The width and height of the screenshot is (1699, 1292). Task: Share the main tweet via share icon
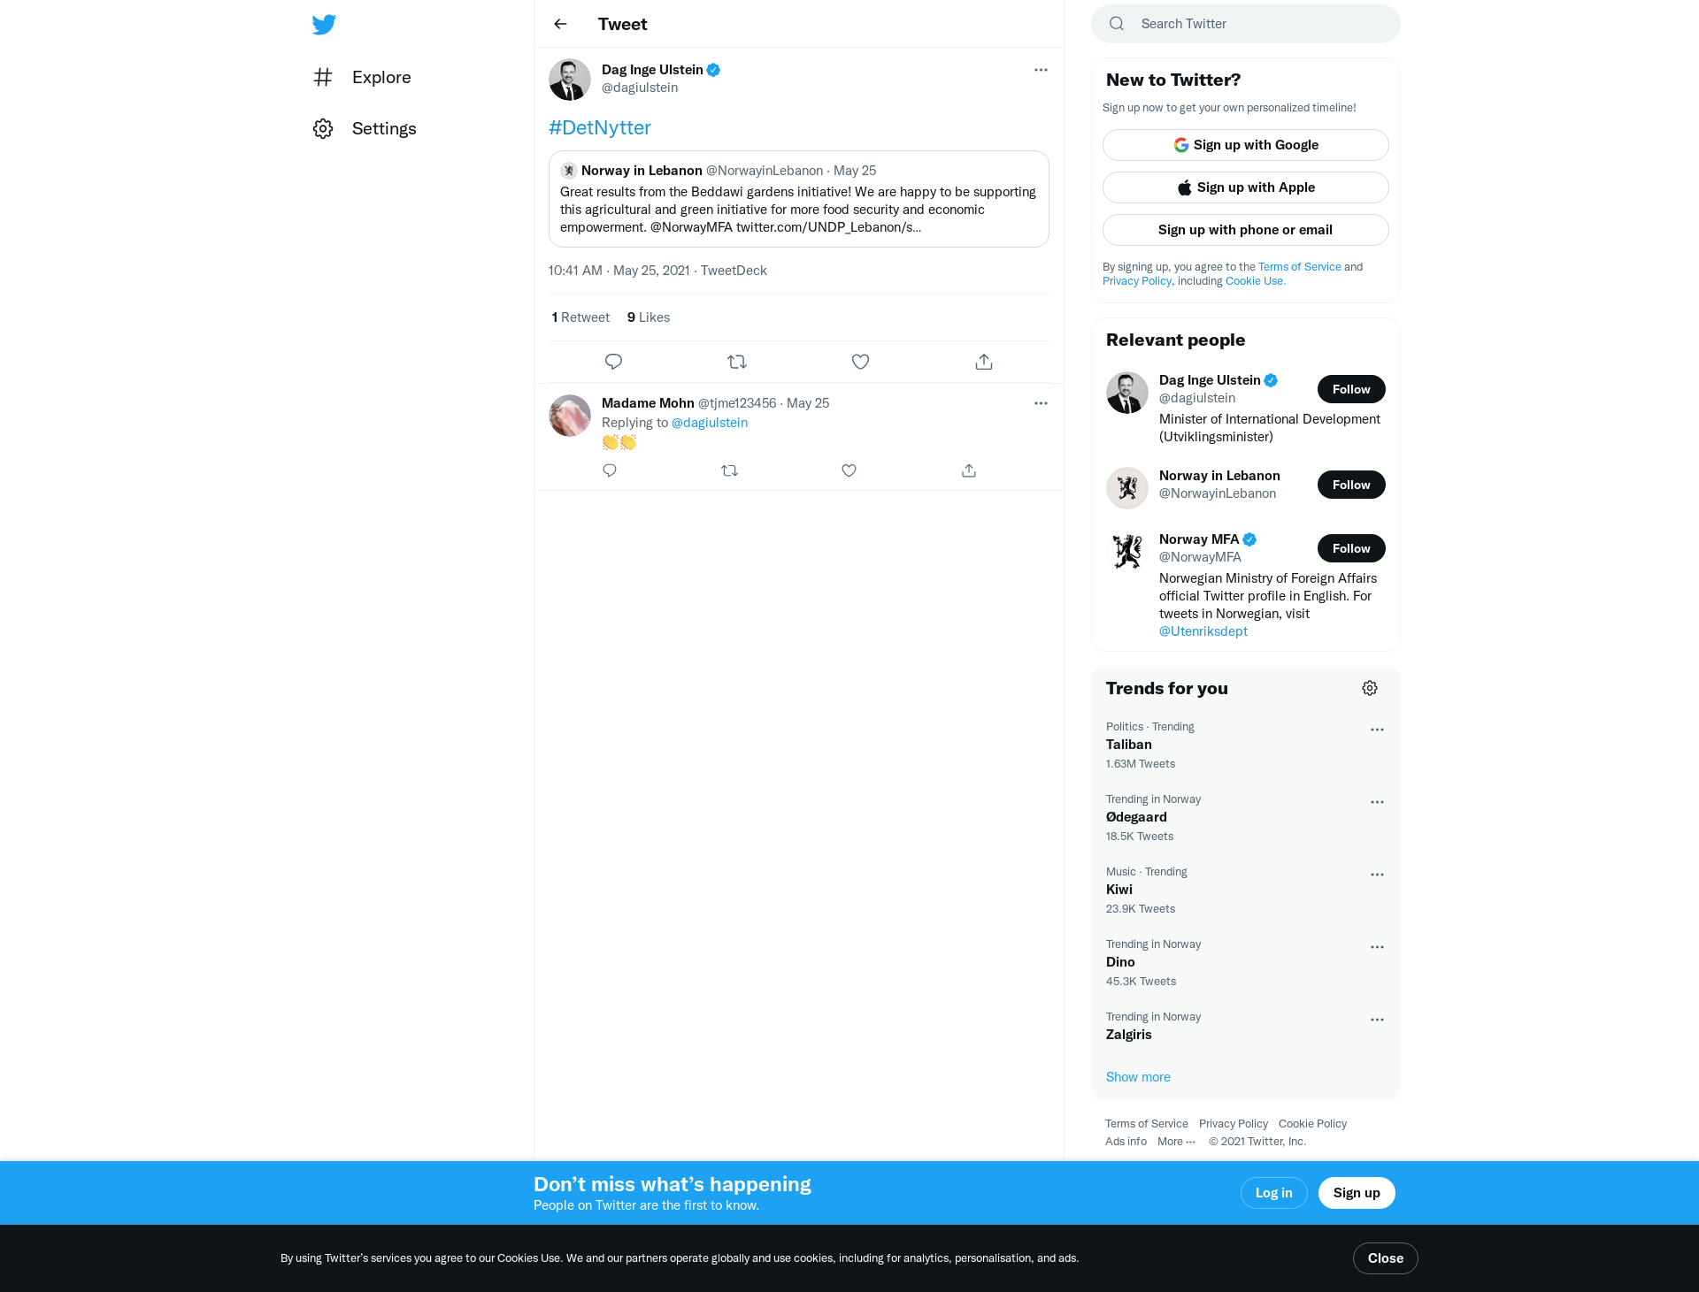tap(984, 362)
